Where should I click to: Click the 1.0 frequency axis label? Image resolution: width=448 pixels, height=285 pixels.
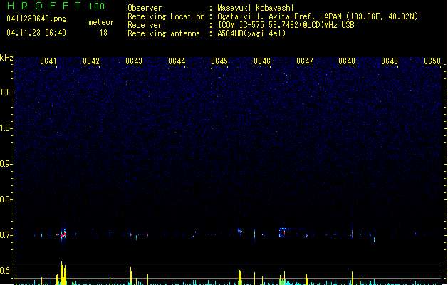(x=6, y=128)
